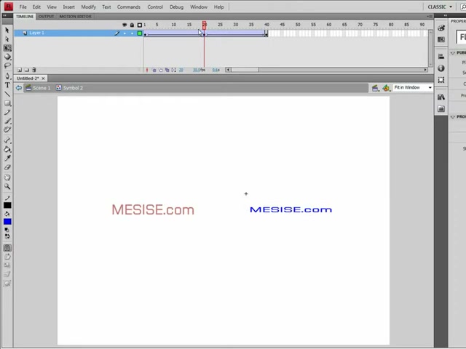Click the black stroke color swatch

click(x=7, y=205)
